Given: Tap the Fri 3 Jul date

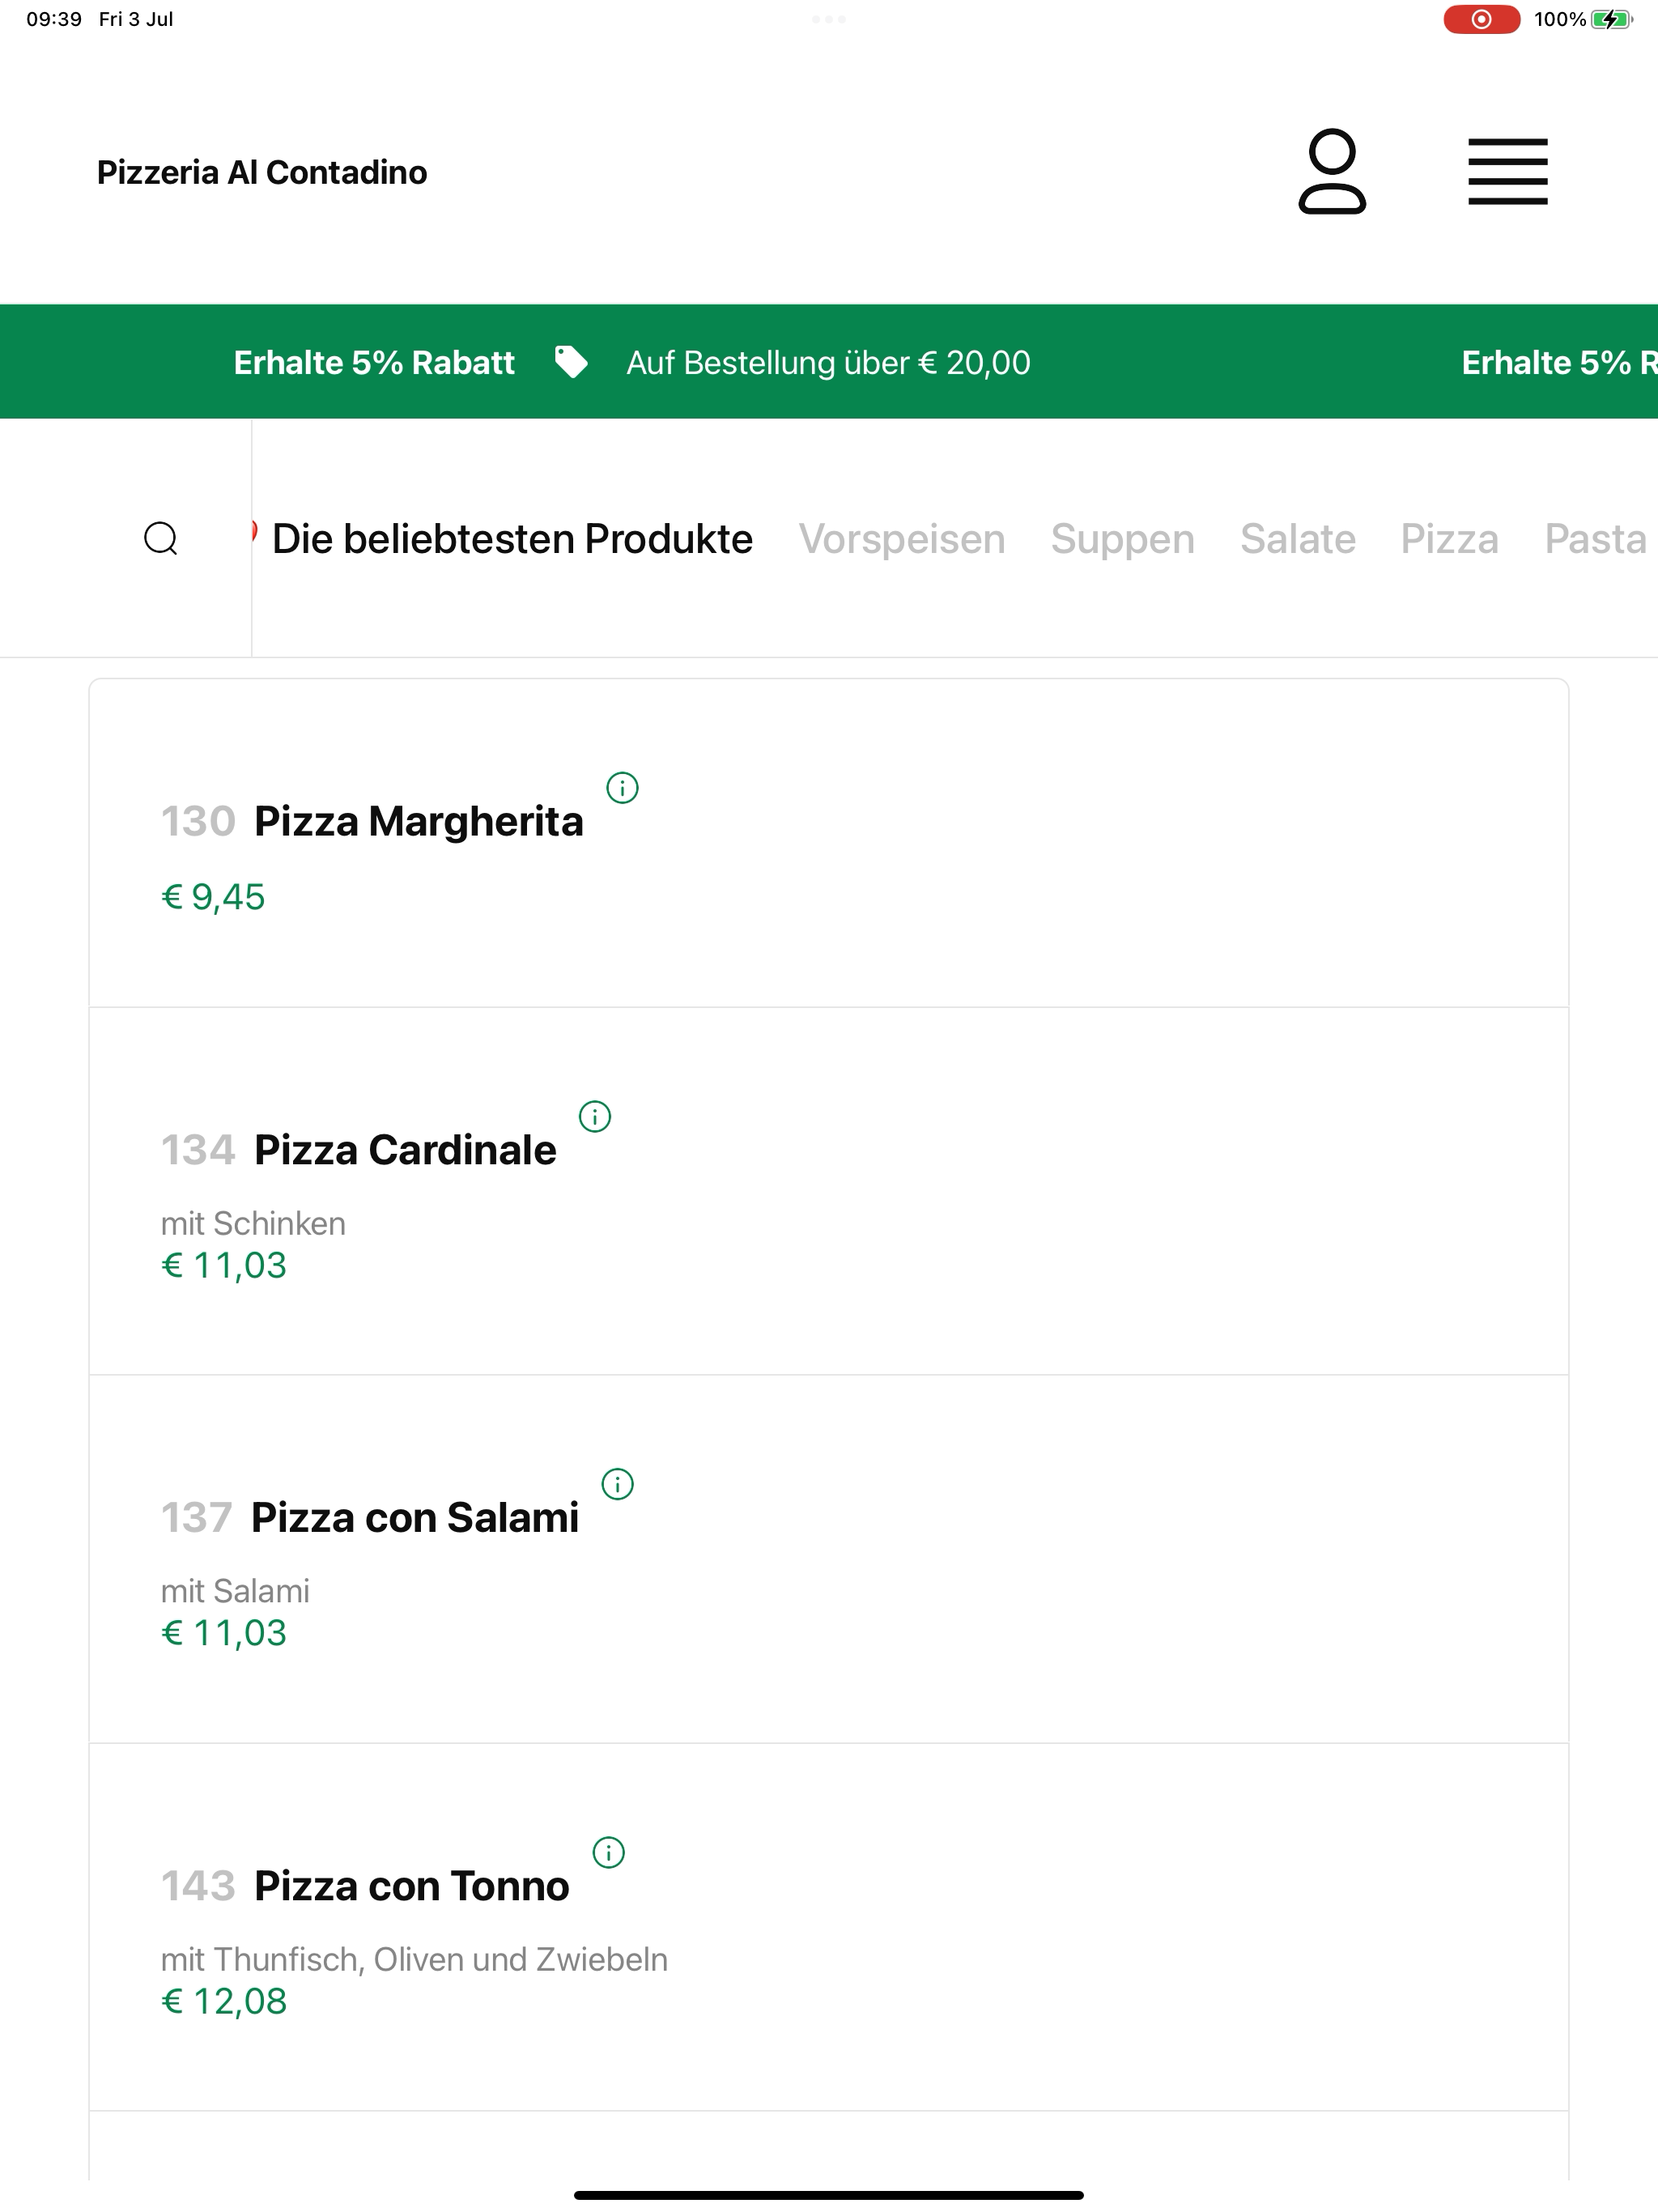Looking at the screenshot, I should point(136,19).
